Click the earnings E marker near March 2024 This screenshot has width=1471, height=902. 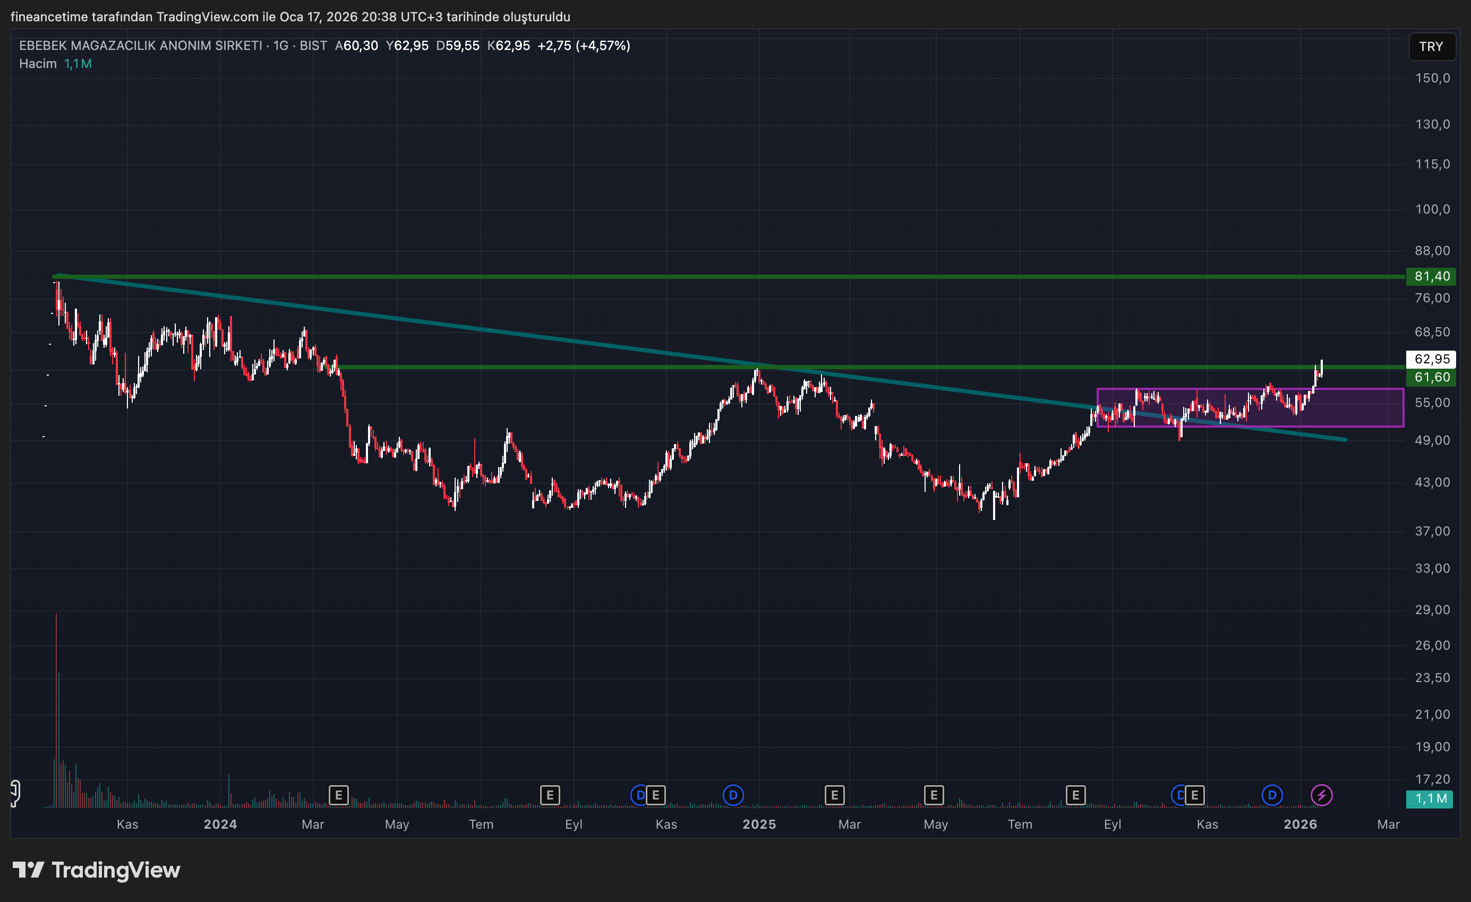pyautogui.click(x=338, y=795)
